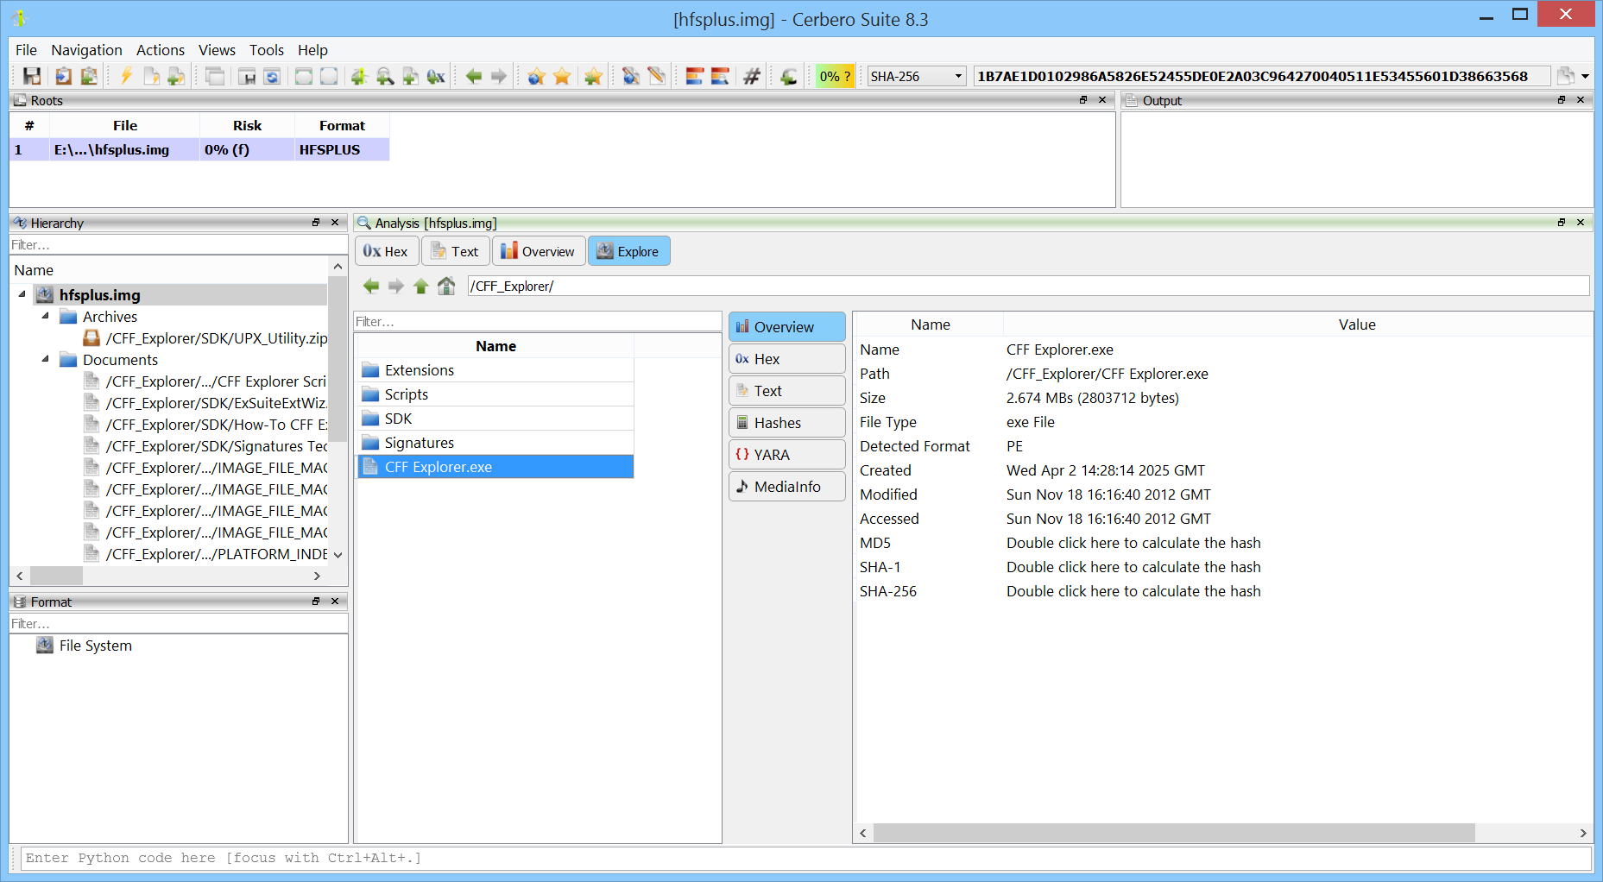Show Hashes view for CFF Explorer.exe

[x=787, y=423]
